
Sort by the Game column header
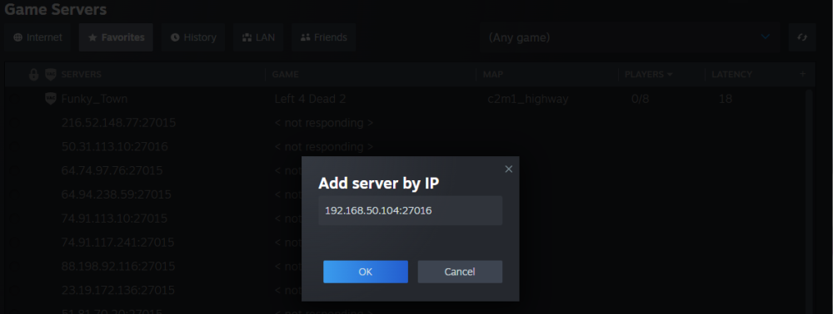285,75
